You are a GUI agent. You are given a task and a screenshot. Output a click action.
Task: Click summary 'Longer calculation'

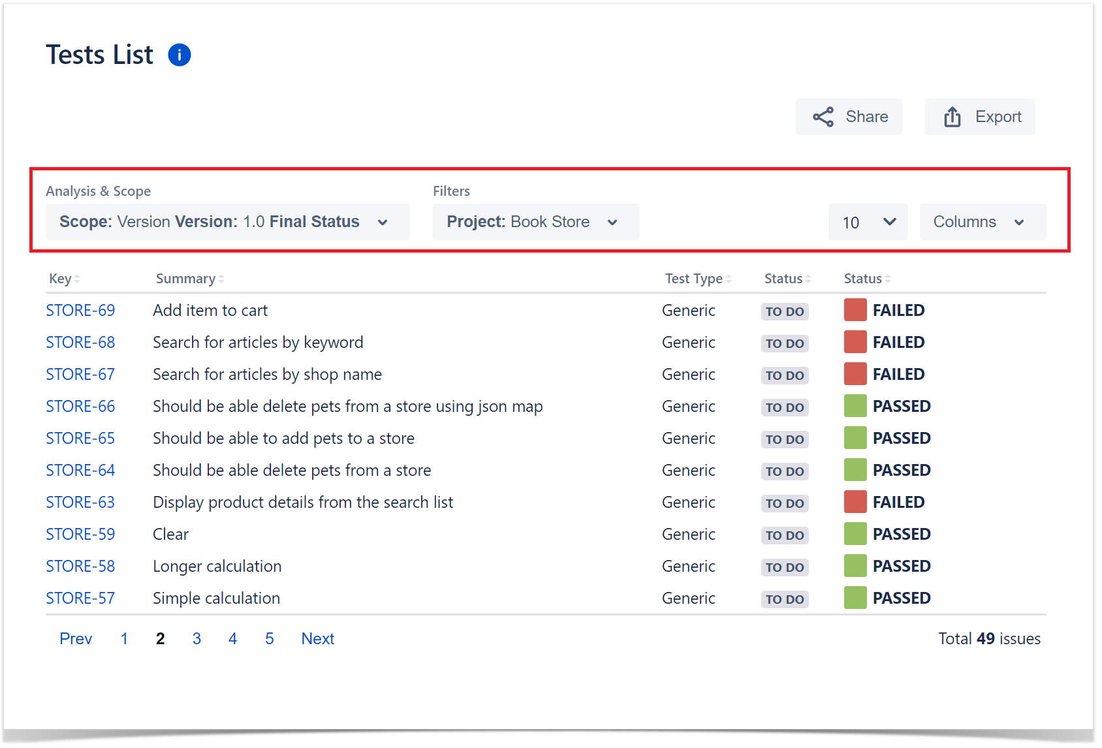(x=217, y=567)
